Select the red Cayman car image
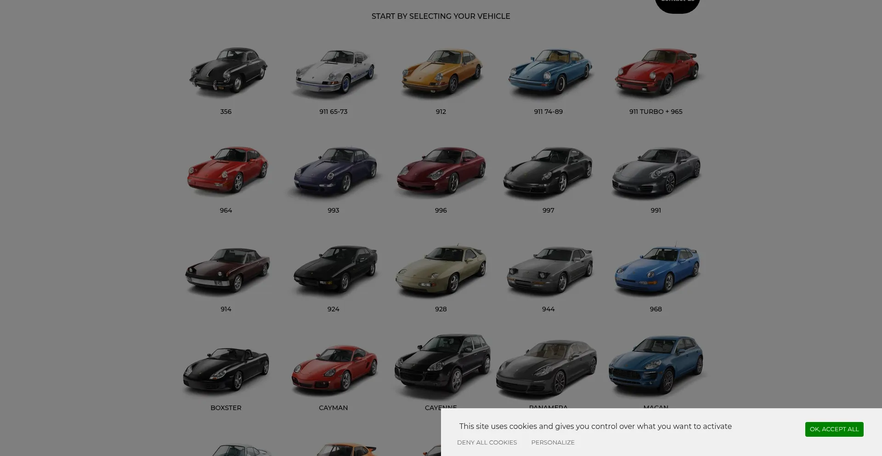The width and height of the screenshot is (882, 456). coord(334,368)
